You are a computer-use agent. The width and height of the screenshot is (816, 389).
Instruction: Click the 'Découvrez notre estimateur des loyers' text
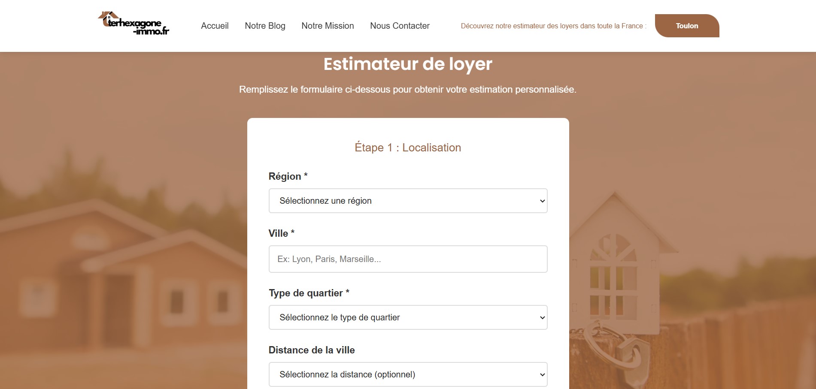pos(553,26)
